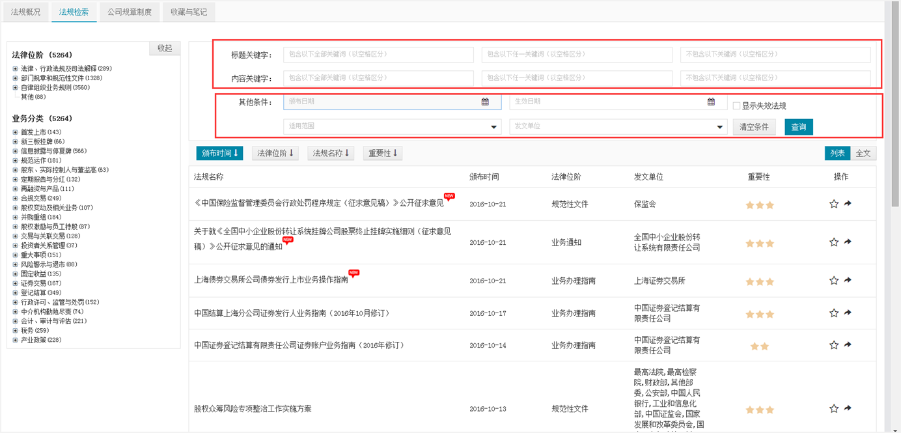This screenshot has height=433, width=901.
Task: Focus the 标题关键字 包含以下任一关键词 field
Action: (577, 55)
